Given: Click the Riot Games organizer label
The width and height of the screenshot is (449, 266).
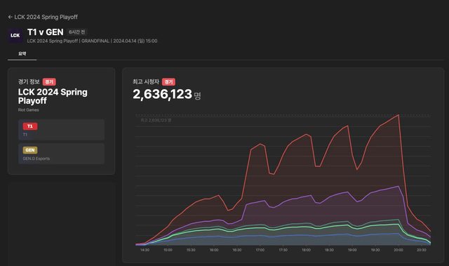Looking at the screenshot, I should click(x=28, y=110).
